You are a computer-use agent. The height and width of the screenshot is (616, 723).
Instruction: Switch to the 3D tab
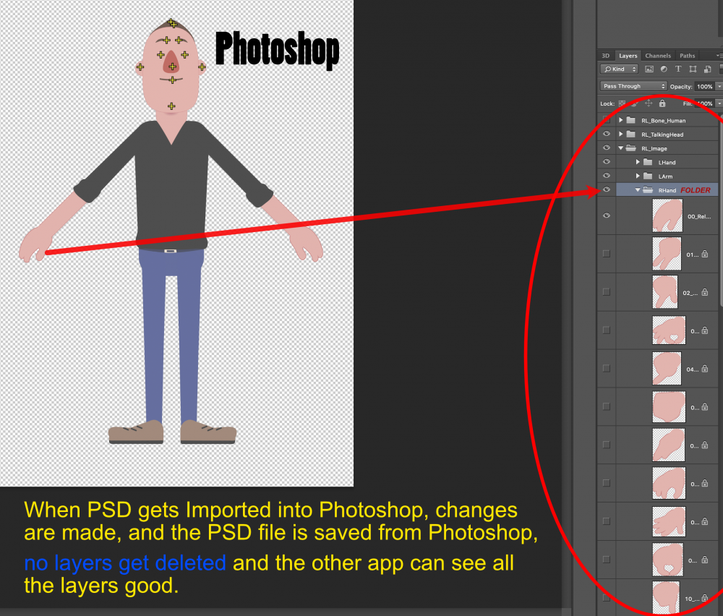click(605, 56)
